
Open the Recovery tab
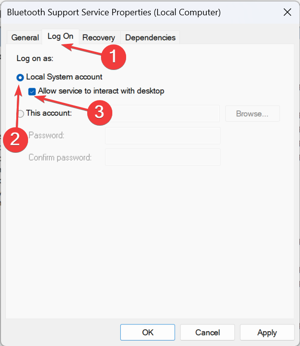(99, 37)
